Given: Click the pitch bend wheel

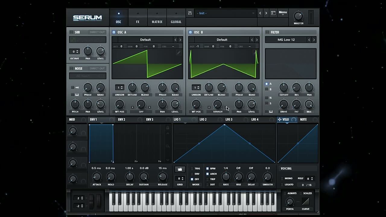Looking at the screenshot, I should point(91,202).
